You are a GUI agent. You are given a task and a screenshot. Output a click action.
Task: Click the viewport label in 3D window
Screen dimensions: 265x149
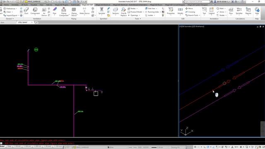(192, 26)
